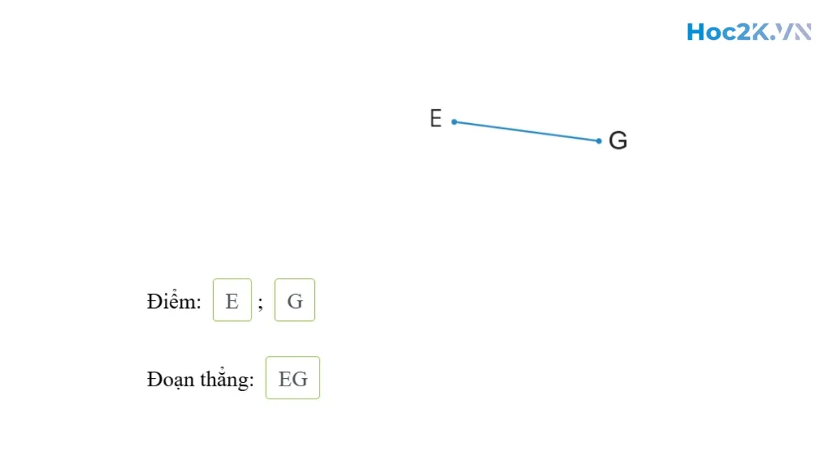825x464 pixels.
Task: Click letter E inside the EG box
Action: click(x=285, y=379)
